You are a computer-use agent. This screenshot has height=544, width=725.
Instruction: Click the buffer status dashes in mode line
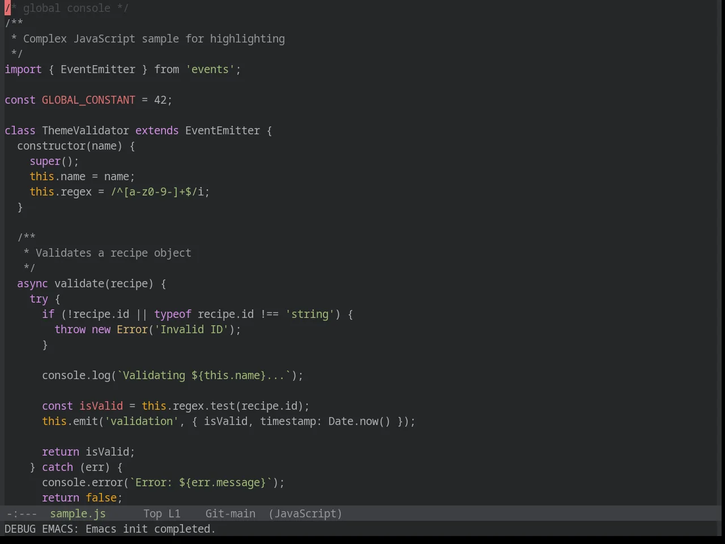(x=22, y=513)
